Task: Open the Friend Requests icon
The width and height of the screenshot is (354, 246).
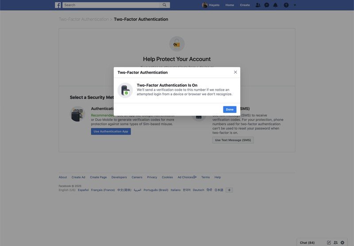Action: (258, 5)
